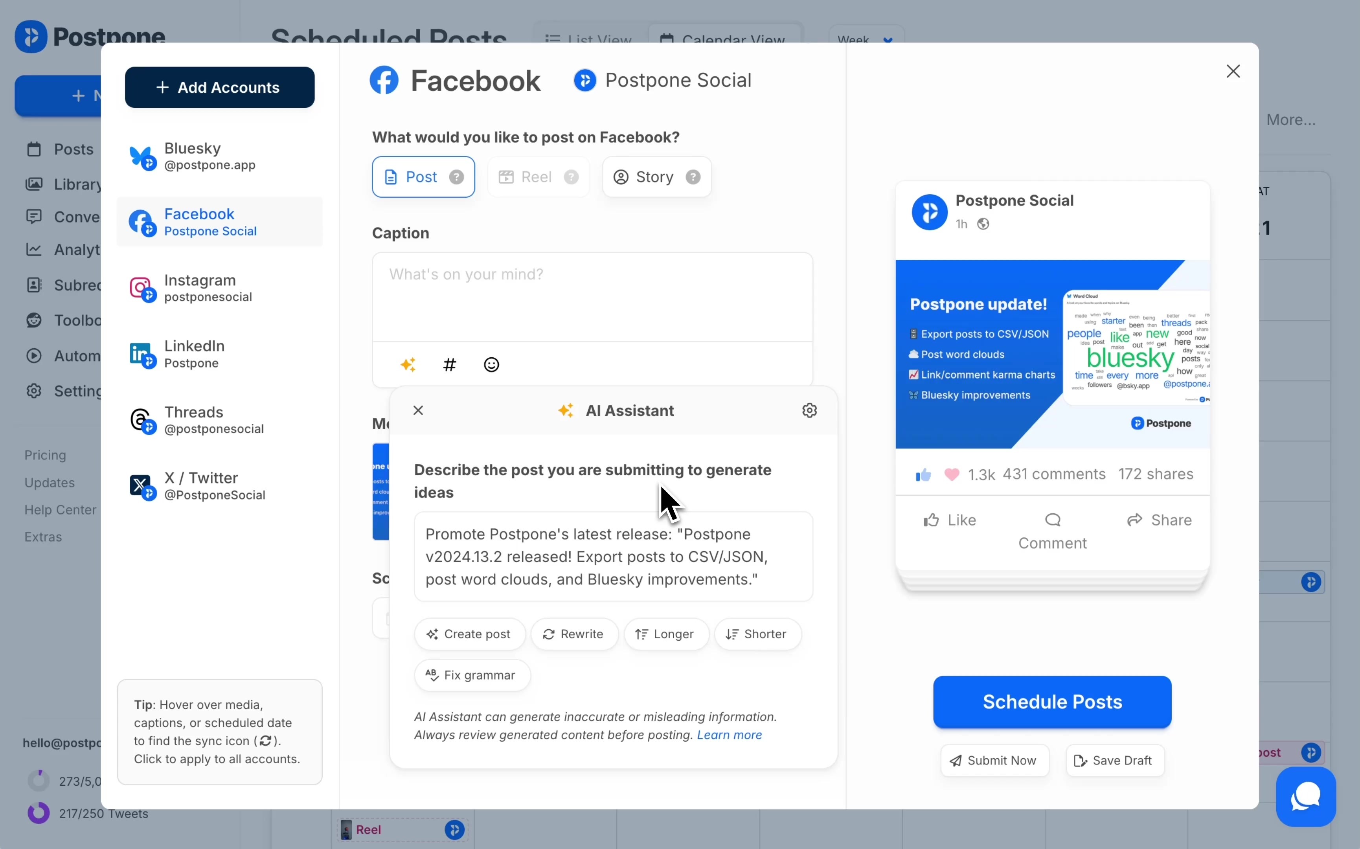This screenshot has width=1360, height=849.
Task: Click the Add Accounts button
Action: (x=220, y=88)
